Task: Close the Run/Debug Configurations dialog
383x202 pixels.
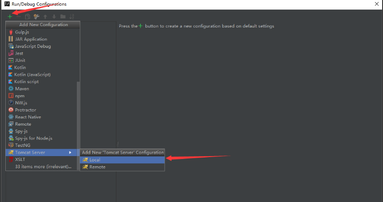Action: pos(377,4)
